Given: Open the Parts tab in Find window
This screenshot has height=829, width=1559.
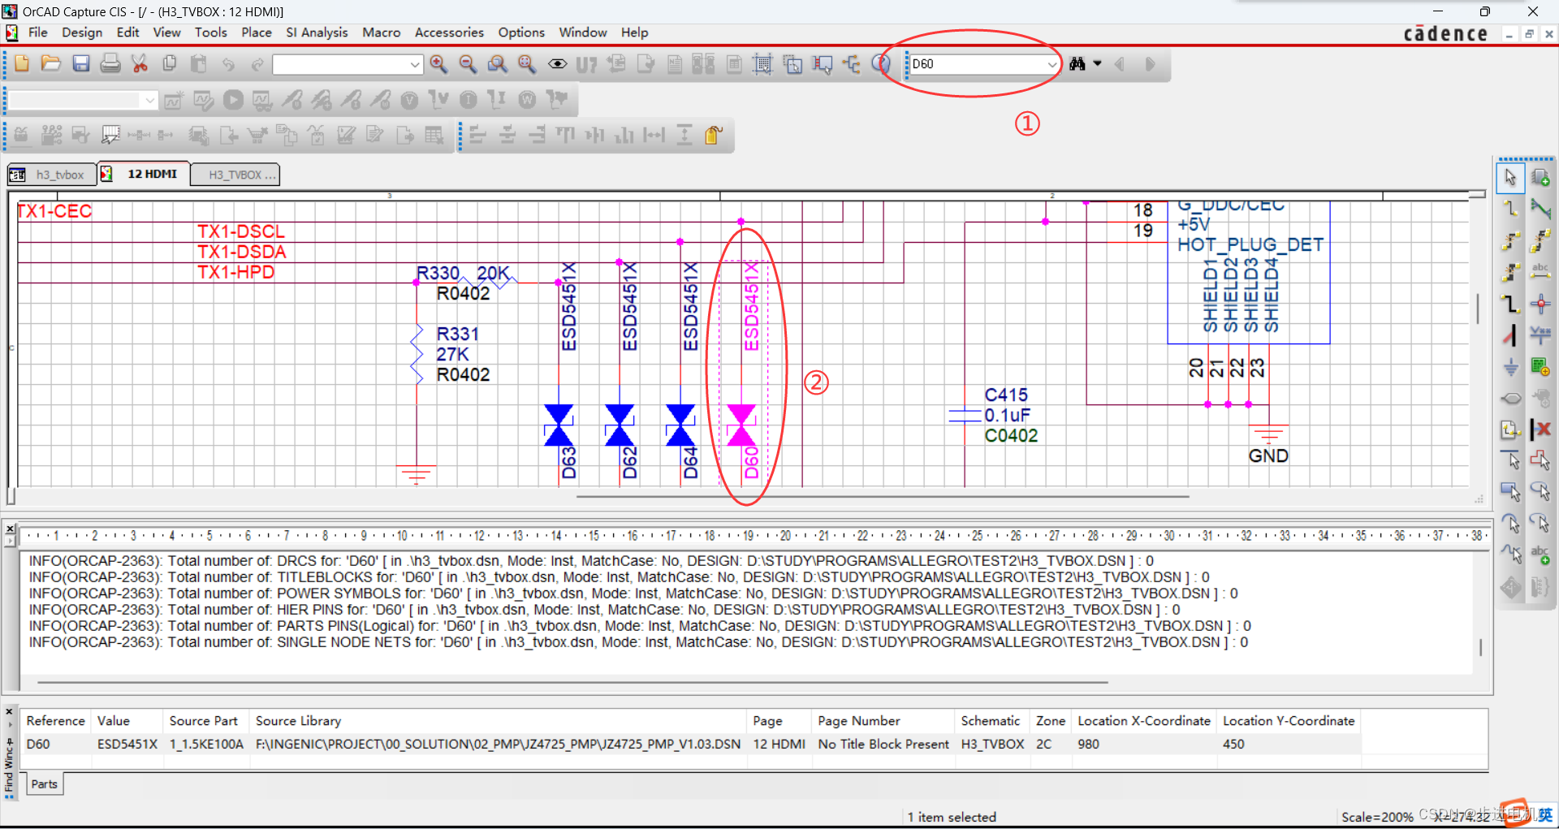Looking at the screenshot, I should point(44,784).
